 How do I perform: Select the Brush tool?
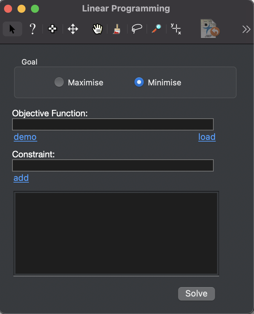pos(117,29)
